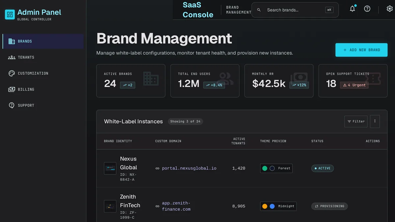Viewport: 395px width, 222px height.
Task: Open the three-dot more options menu
Action: (x=375, y=121)
